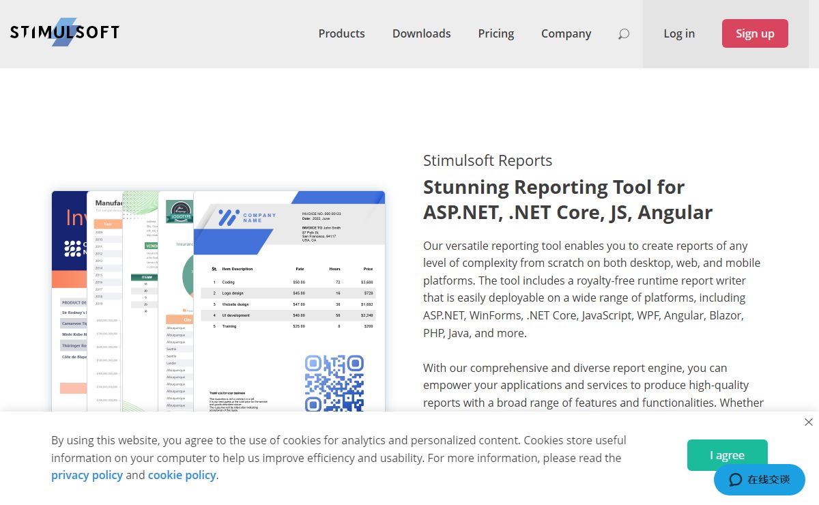The image size is (819, 505).
Task: Open the Products menu
Action: point(341,33)
